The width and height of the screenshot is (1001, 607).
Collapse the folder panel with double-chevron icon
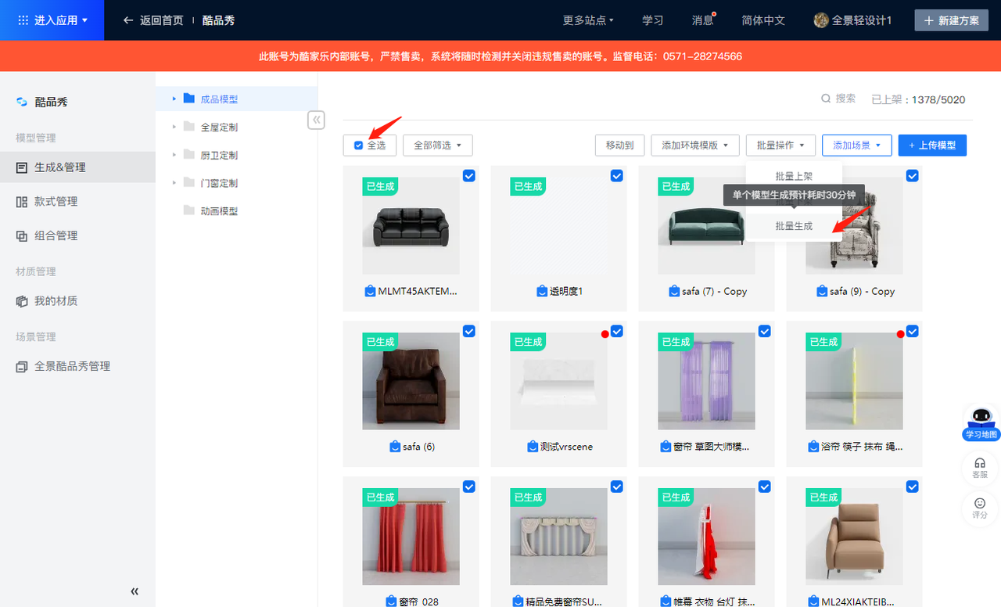click(316, 120)
